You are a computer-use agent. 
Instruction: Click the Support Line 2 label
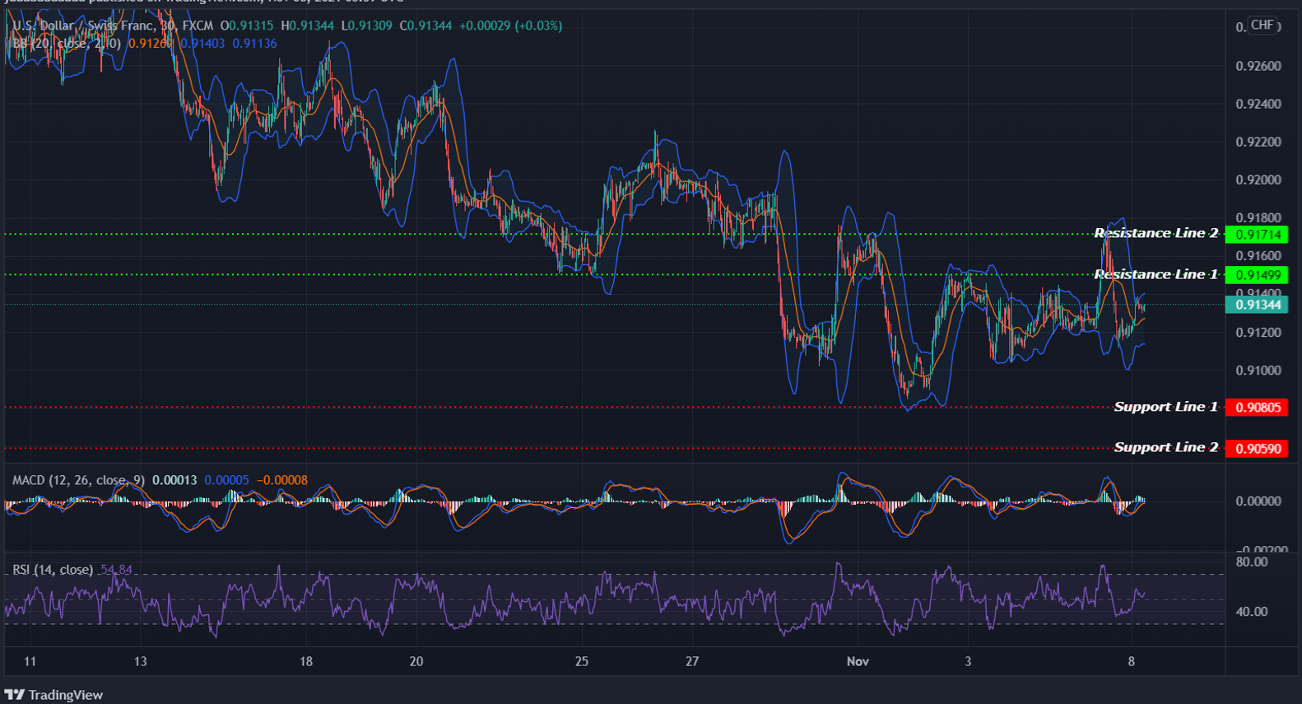[1166, 447]
